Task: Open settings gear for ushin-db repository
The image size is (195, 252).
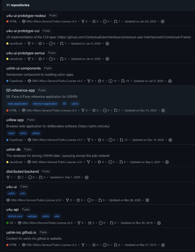Action: tap(167, 162)
